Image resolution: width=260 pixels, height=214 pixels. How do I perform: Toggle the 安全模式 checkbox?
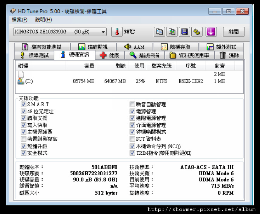[x=24, y=153]
